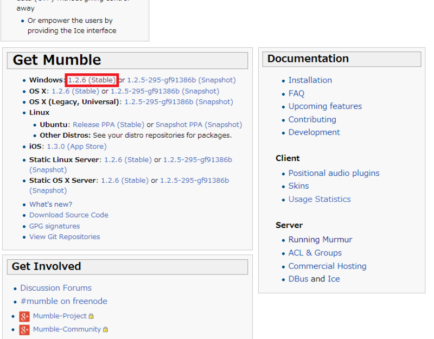
Task: Click the OS X (Legacy, Universal) label
Action: (x=74, y=102)
